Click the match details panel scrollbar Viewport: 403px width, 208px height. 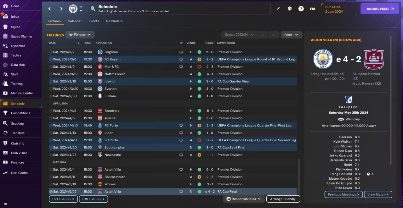[x=391, y=100]
